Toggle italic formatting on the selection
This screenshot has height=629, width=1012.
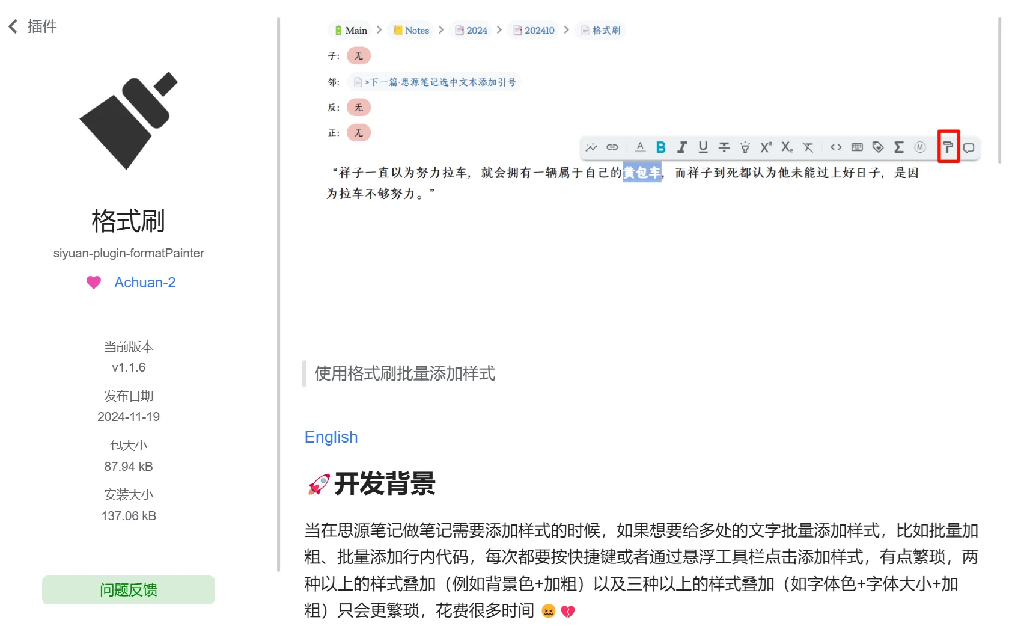[x=681, y=147]
